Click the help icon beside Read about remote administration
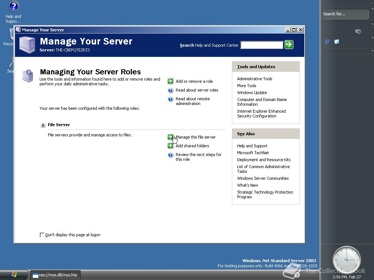The image size is (374, 280). coord(171,99)
